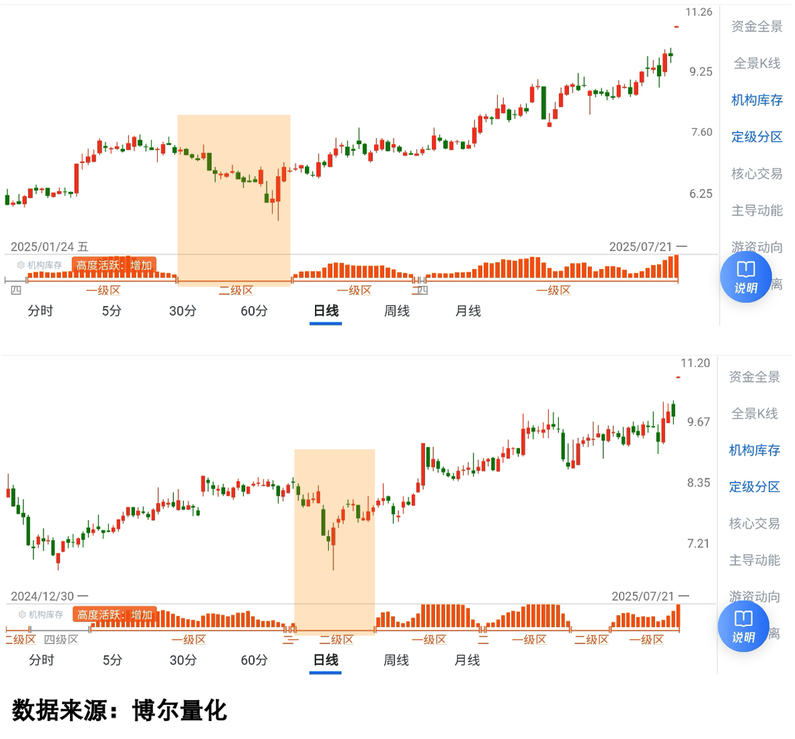Image resolution: width=795 pixels, height=739 pixels.
Task: Open the 说明 book button in lower chart
Action: click(743, 627)
